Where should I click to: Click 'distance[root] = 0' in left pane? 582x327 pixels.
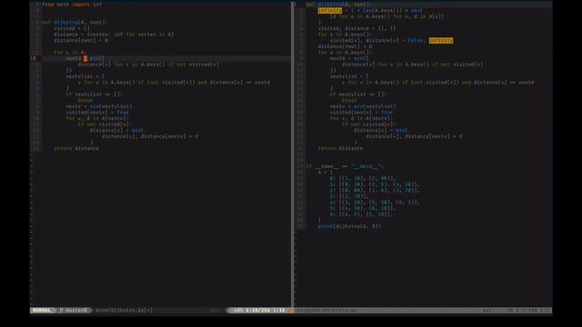81,40
